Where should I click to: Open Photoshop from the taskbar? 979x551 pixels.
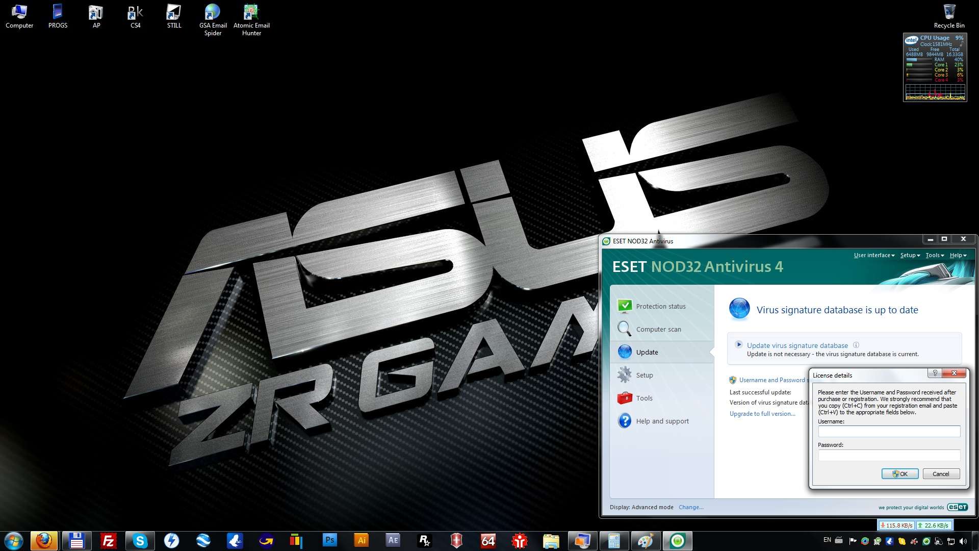329,540
